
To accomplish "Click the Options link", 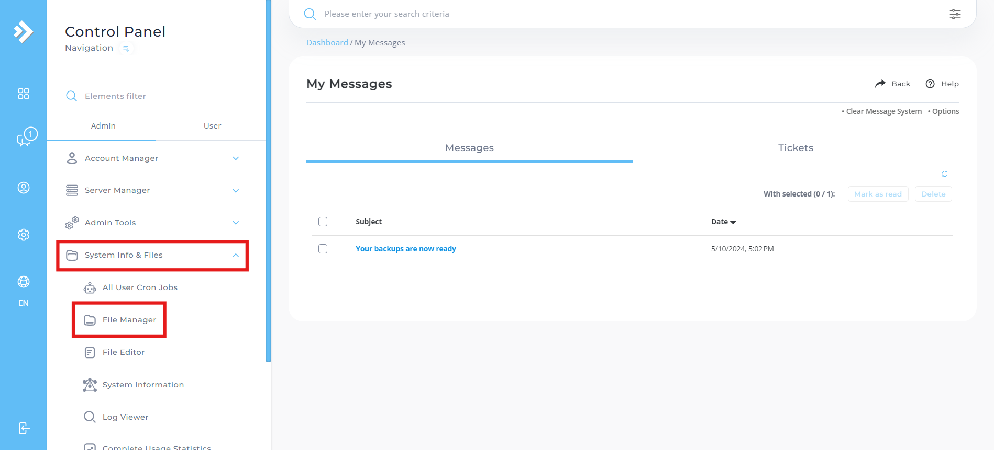I will point(945,111).
